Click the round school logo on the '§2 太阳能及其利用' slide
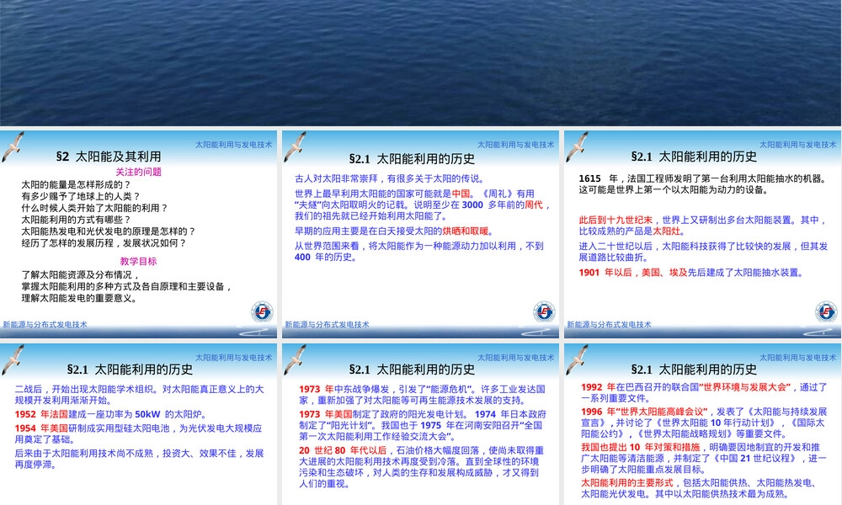This screenshot has height=505, width=842. pyautogui.click(x=262, y=311)
